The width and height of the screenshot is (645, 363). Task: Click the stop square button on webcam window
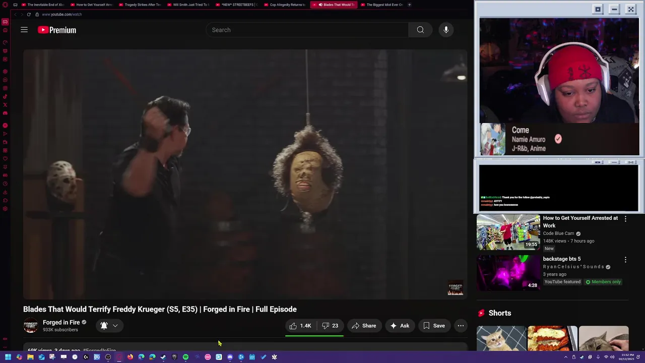pos(598,9)
